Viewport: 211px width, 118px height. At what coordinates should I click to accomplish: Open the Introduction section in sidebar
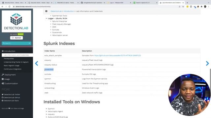(9, 51)
